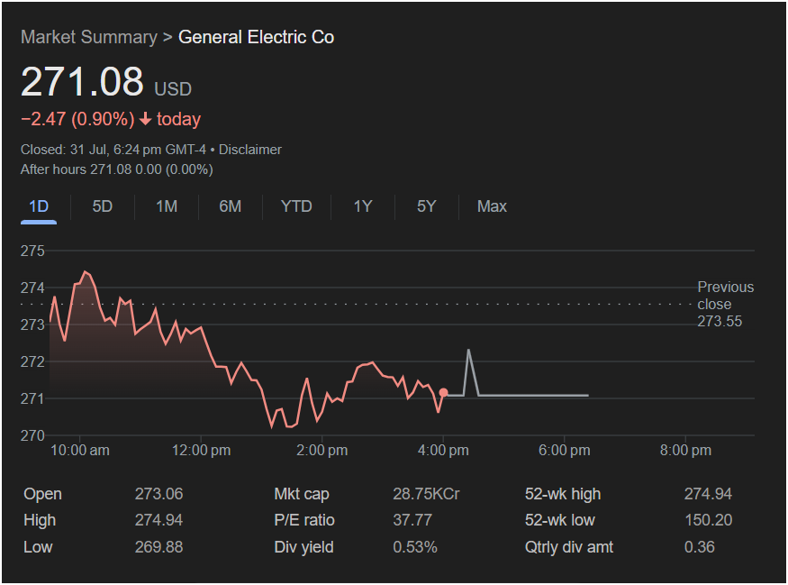788x585 pixels.
Task: Click the General Electric Co title
Action: (257, 37)
